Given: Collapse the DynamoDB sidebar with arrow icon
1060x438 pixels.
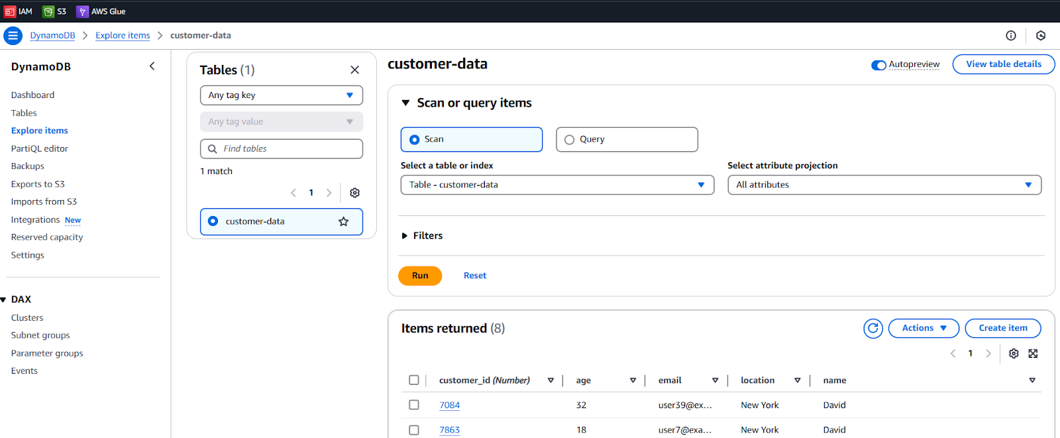Looking at the screenshot, I should [152, 66].
